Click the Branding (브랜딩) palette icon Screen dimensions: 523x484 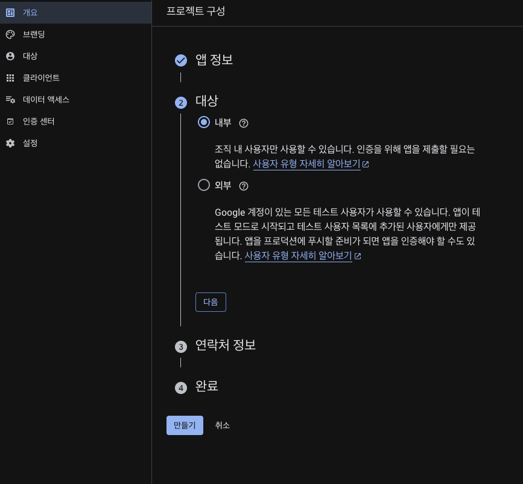pyautogui.click(x=10, y=34)
